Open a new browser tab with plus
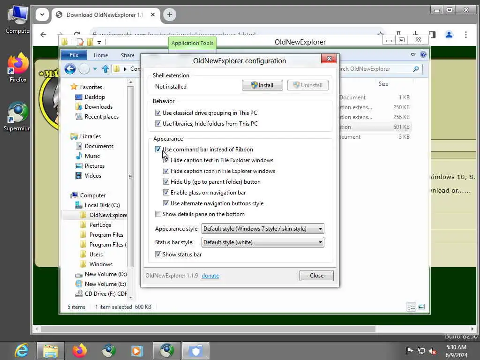The height and width of the screenshot is (360, 480). pos(169,15)
